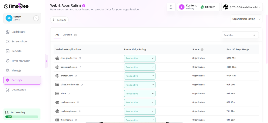Open external link arrow for Visual Studio Code

click(x=82, y=85)
